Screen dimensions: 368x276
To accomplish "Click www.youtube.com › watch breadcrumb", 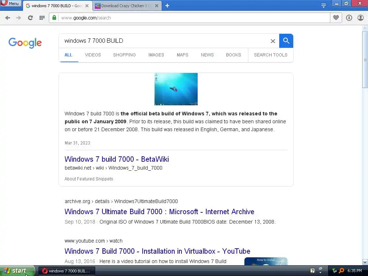I will pos(93,241).
